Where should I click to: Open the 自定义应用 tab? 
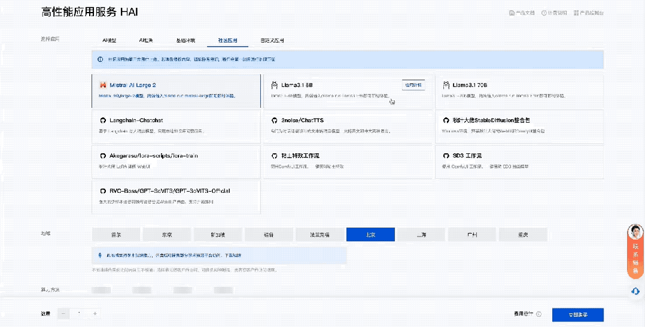tap(272, 41)
